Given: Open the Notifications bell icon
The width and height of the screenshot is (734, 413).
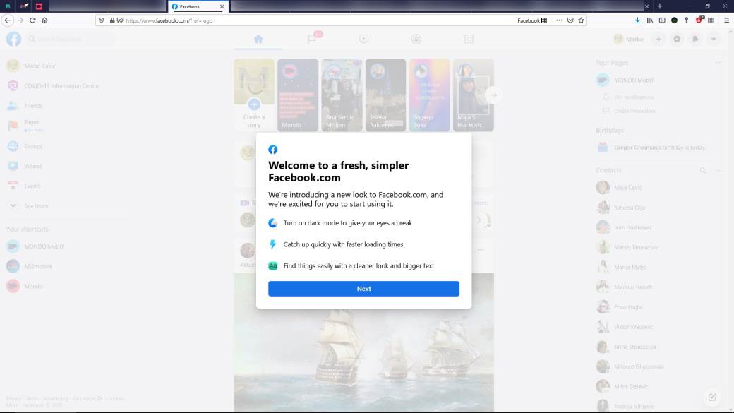Looking at the screenshot, I should [x=695, y=40].
